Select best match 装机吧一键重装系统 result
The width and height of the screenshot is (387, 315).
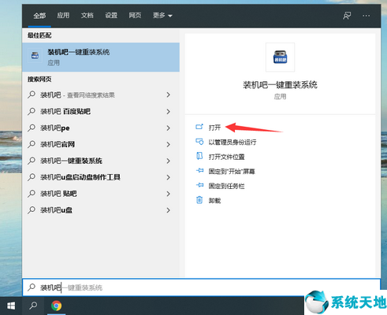tap(101, 57)
